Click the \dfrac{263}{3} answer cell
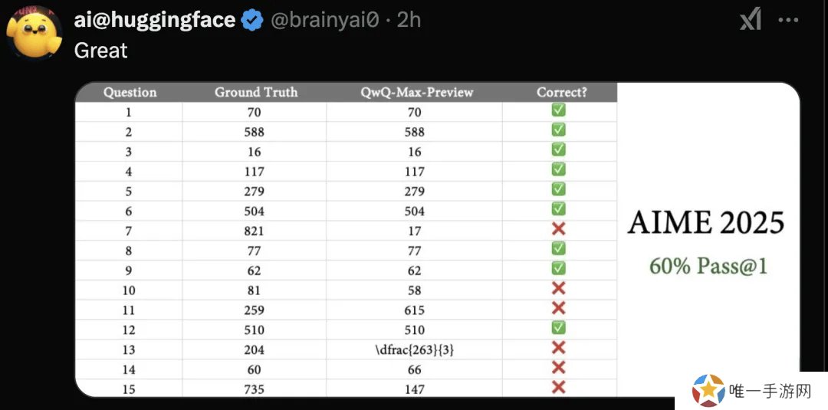Viewport: 828px width, 410px height. coord(415,349)
